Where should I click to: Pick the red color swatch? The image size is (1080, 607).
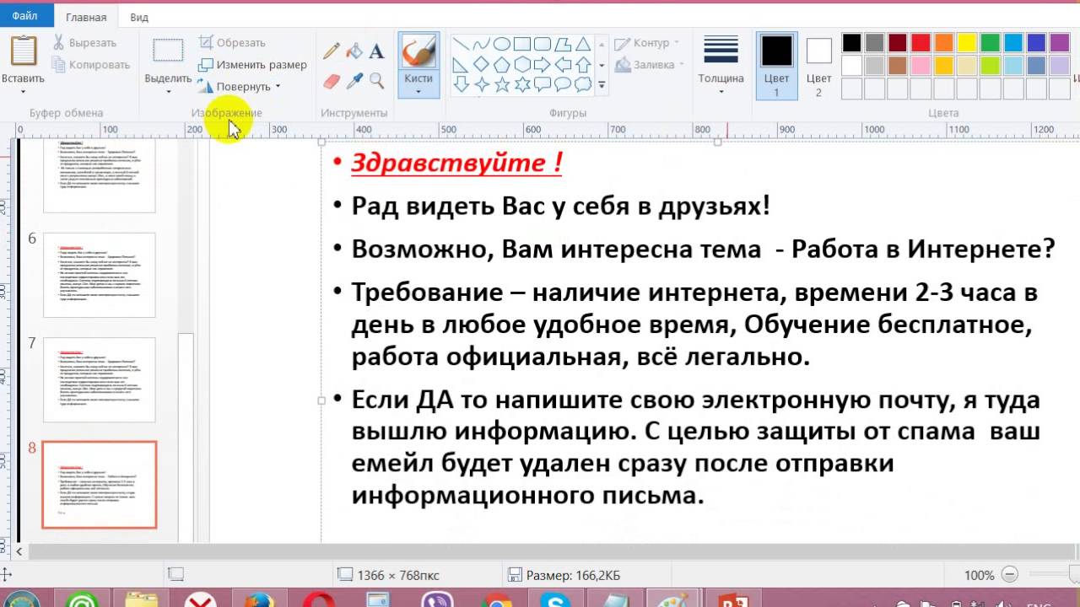(x=921, y=43)
